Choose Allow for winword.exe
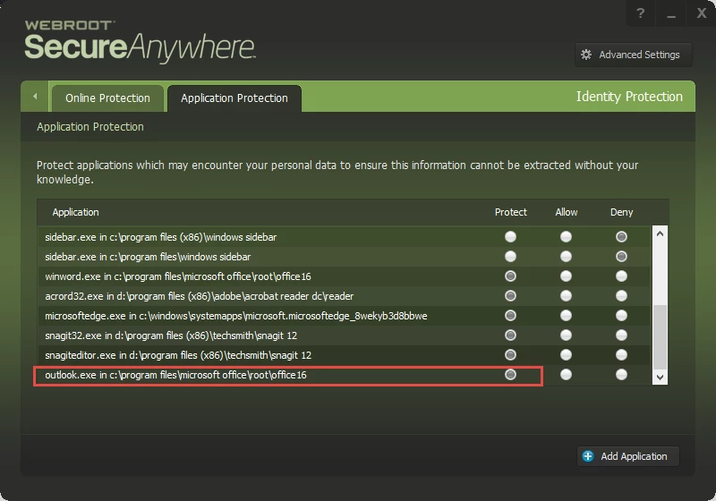716x501 pixels. pos(566,276)
